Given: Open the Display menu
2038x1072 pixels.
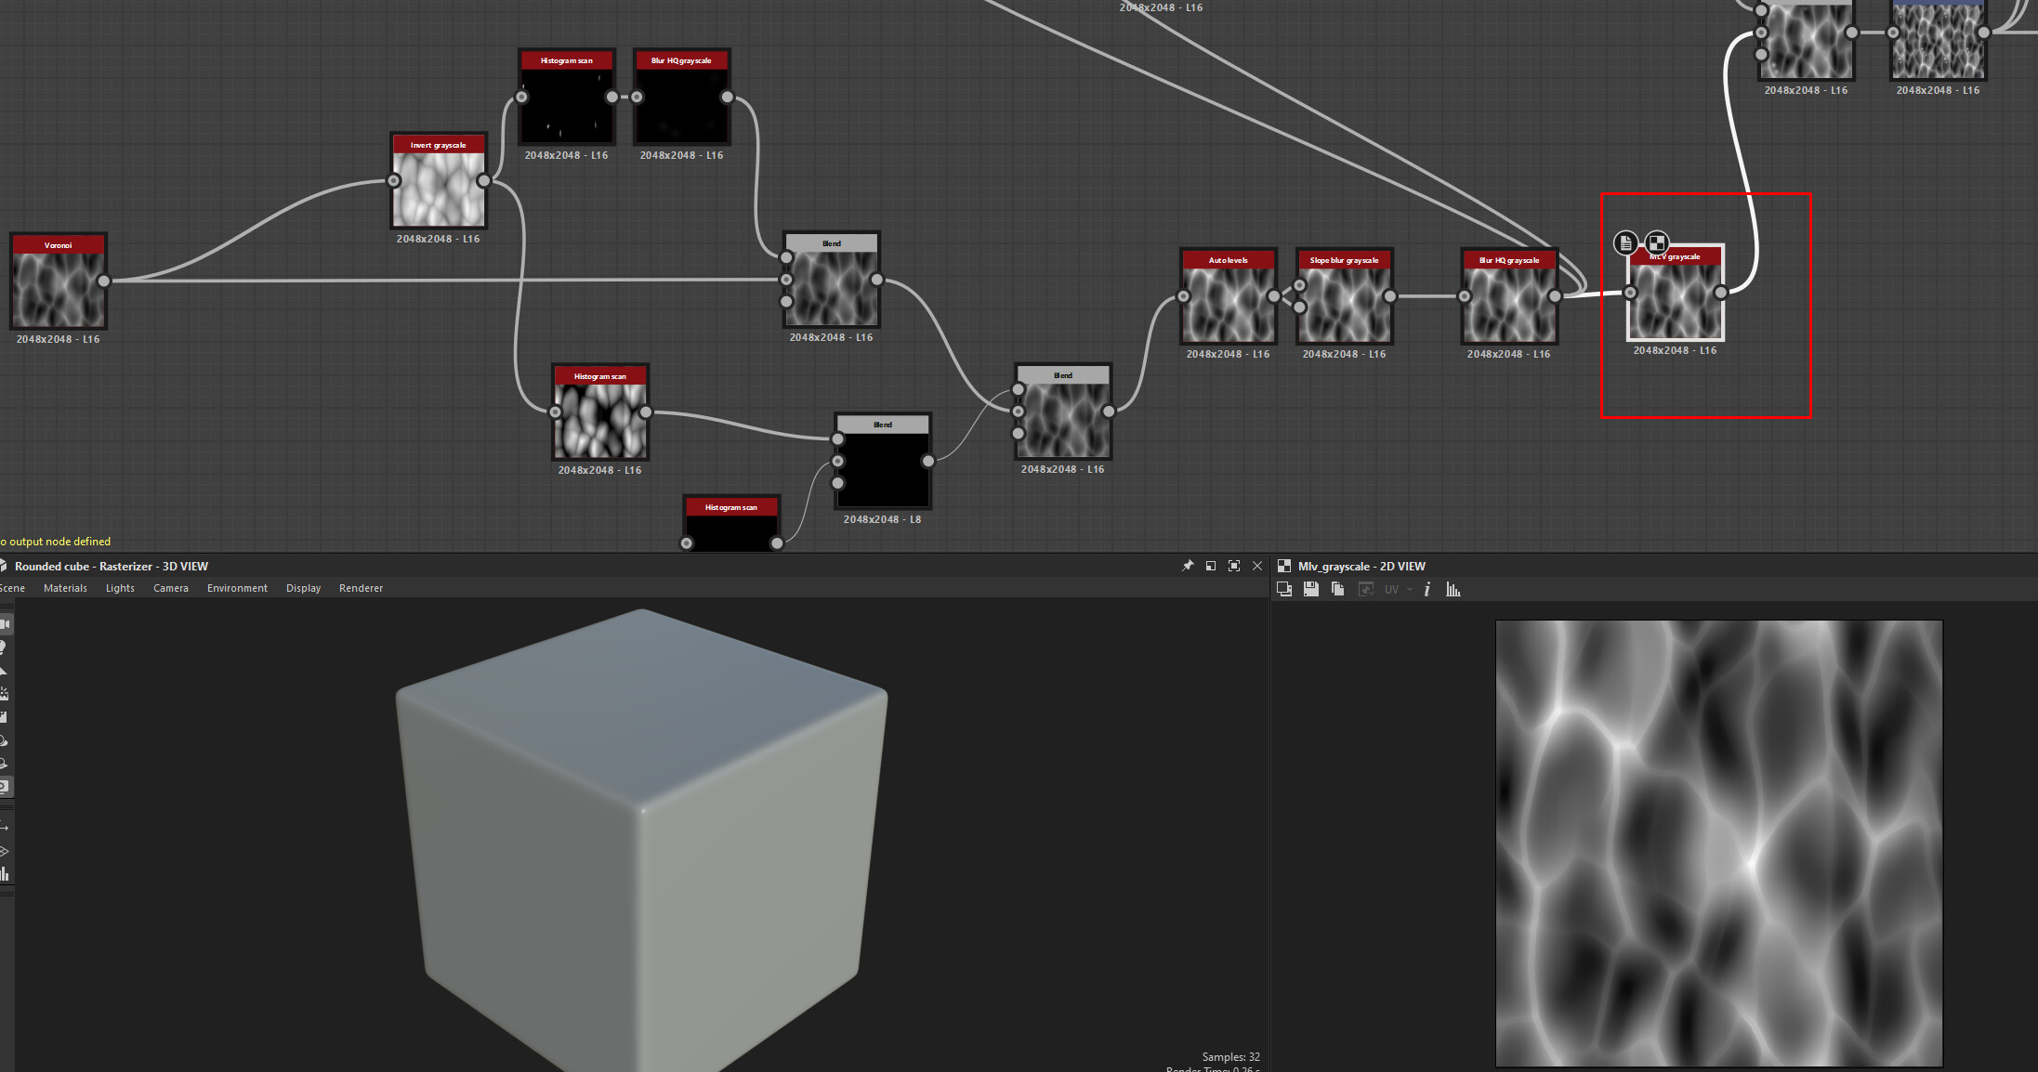Looking at the screenshot, I should [x=303, y=588].
